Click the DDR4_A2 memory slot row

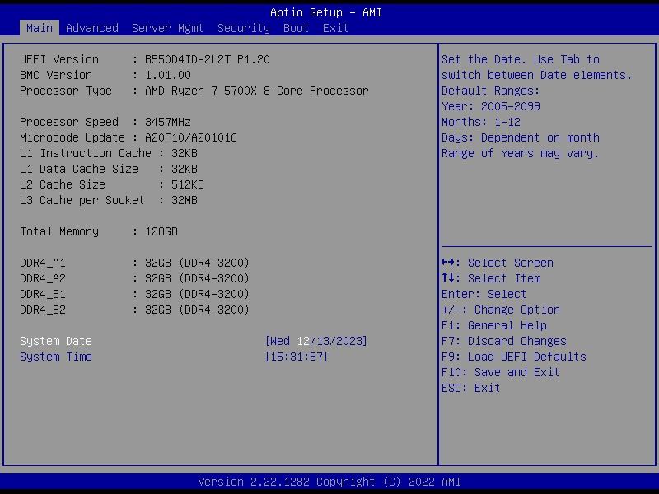[134, 278]
